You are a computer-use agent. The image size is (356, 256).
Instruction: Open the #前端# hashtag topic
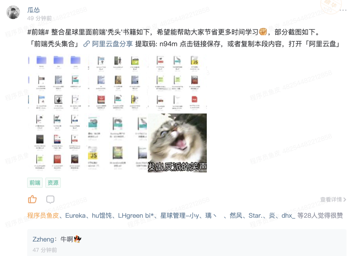coord(38,32)
